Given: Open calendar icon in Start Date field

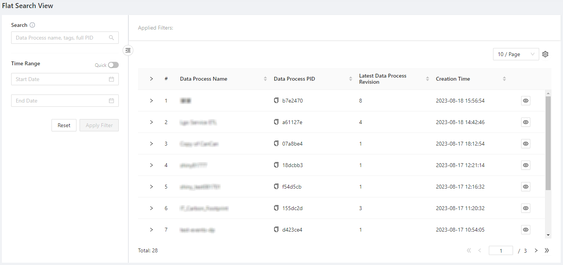Looking at the screenshot, I should (x=111, y=79).
